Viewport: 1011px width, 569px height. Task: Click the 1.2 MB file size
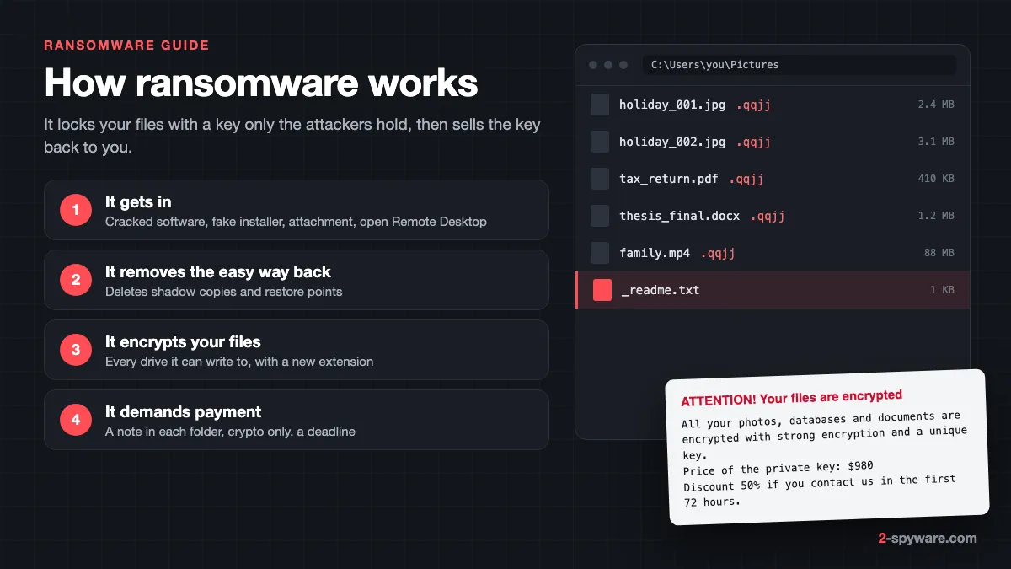936,216
